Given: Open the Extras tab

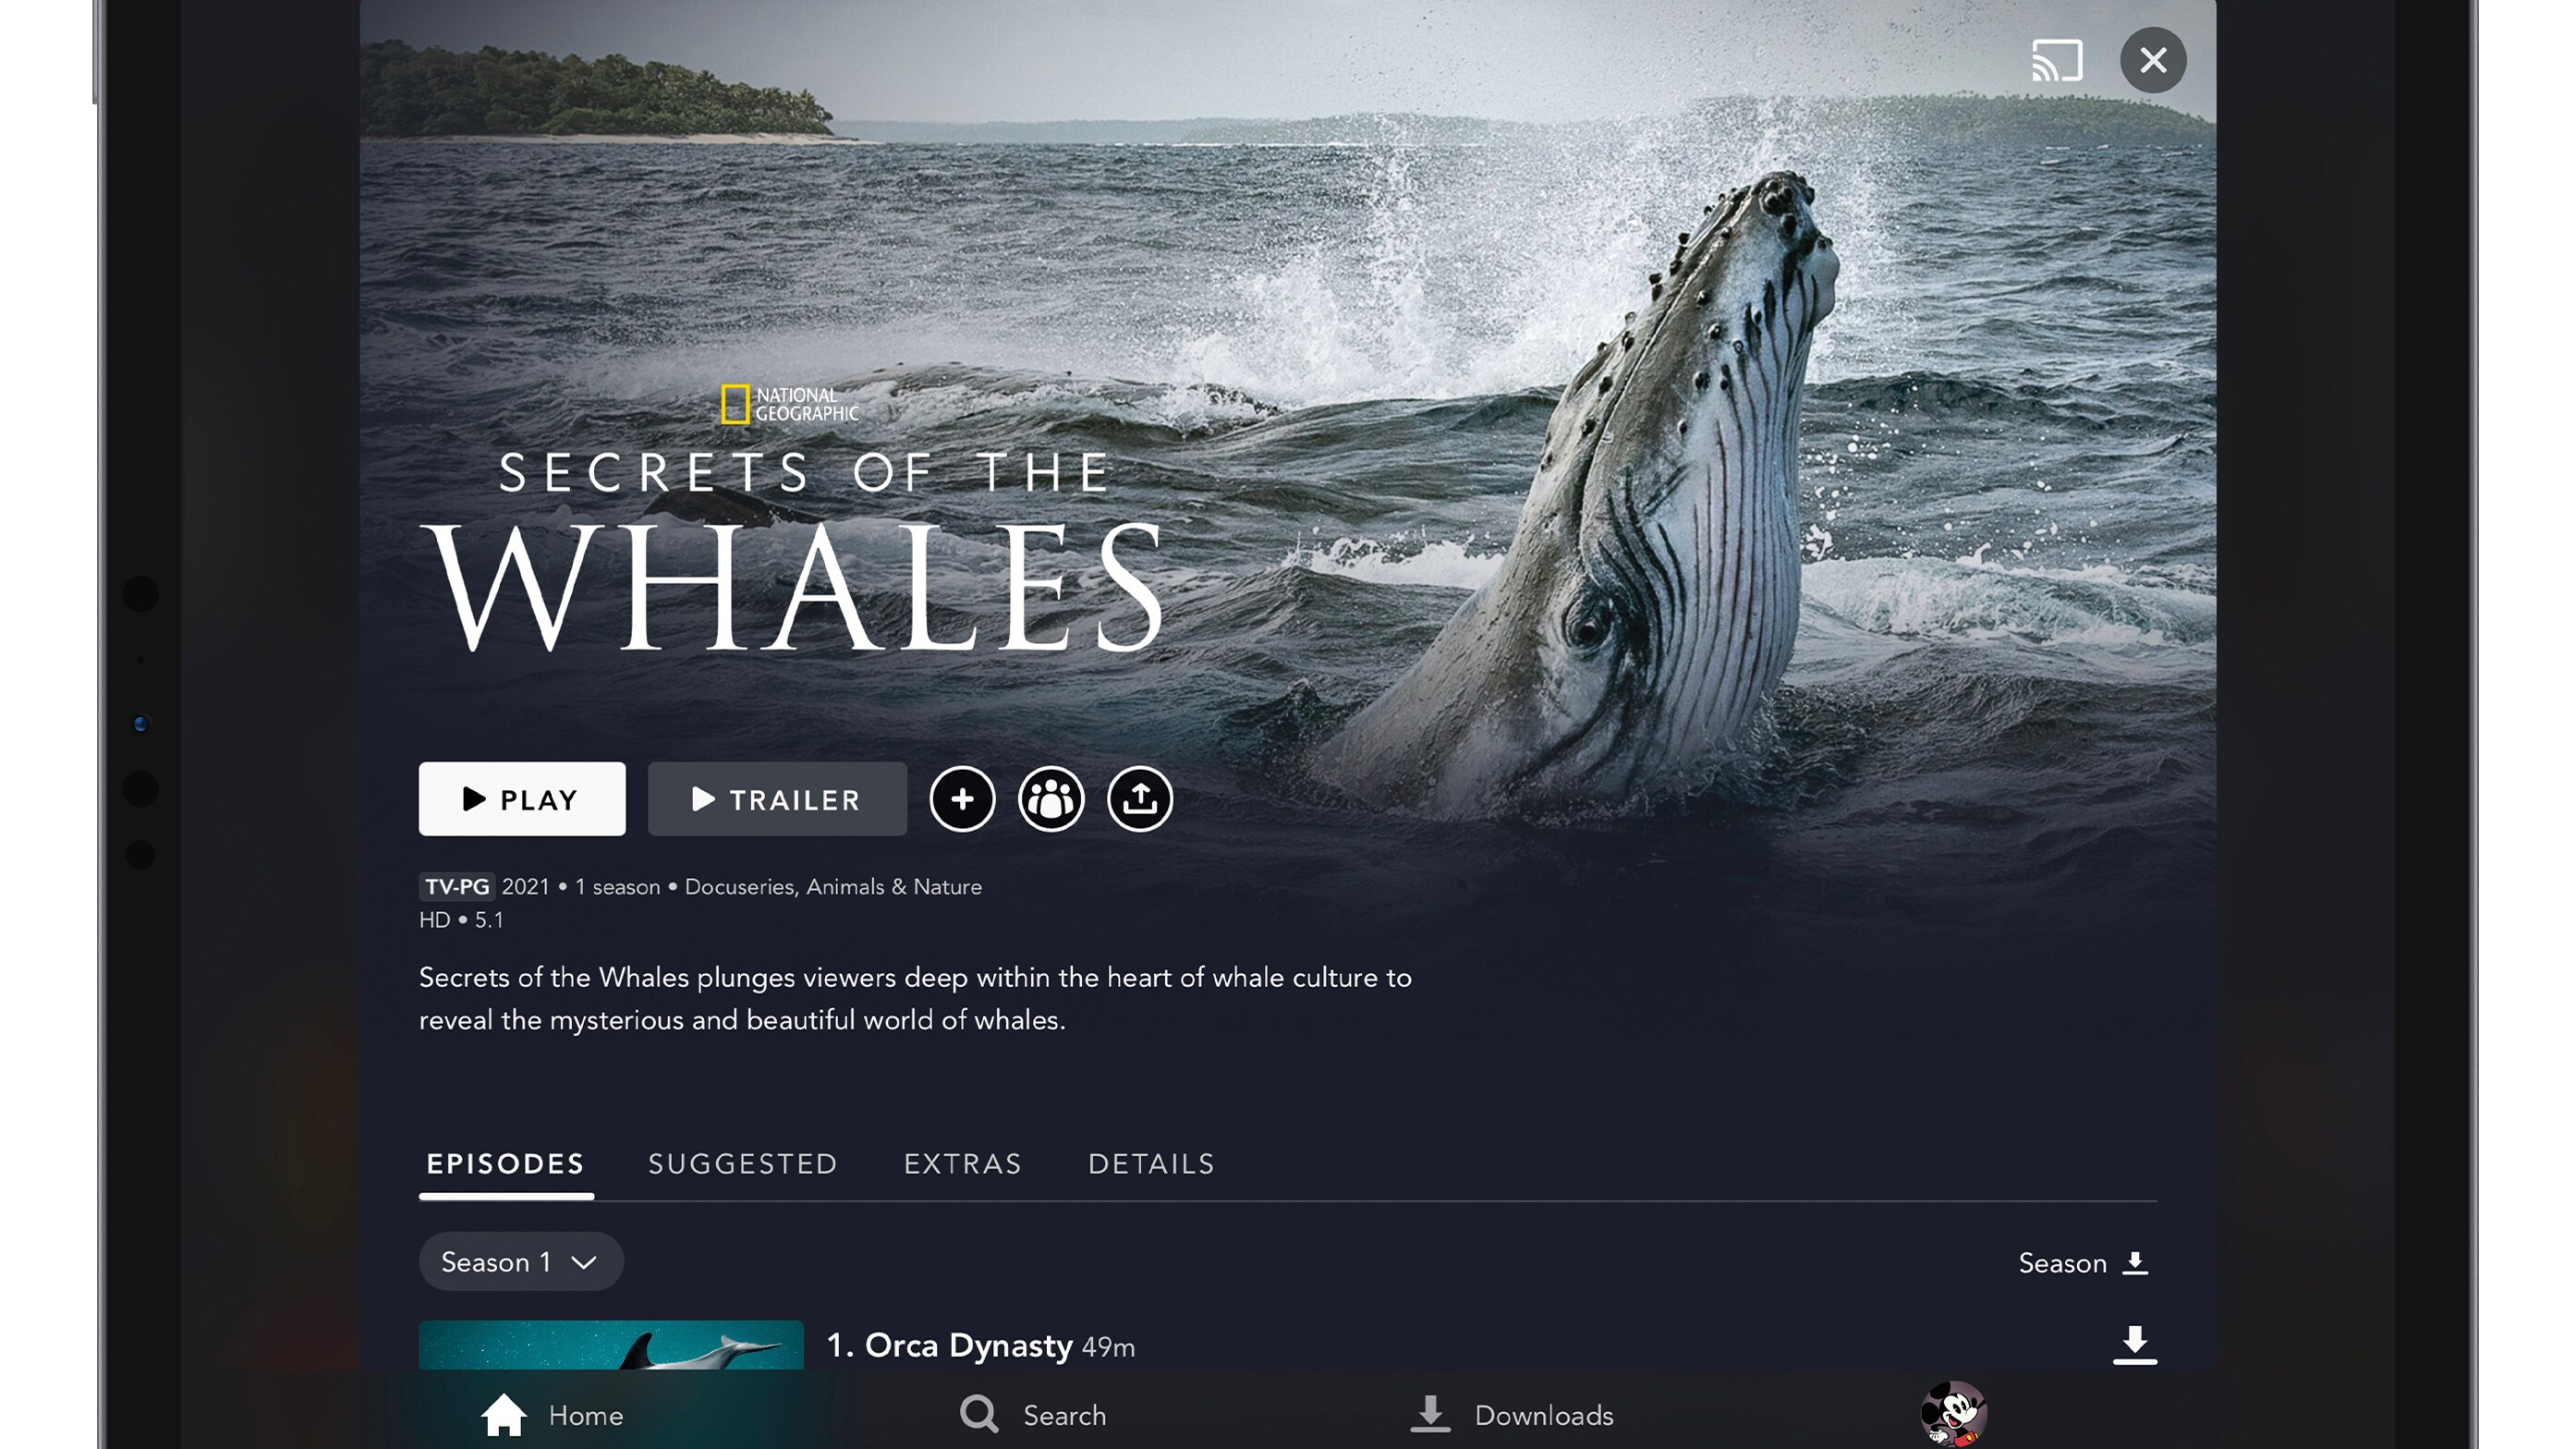Looking at the screenshot, I should (x=963, y=1164).
